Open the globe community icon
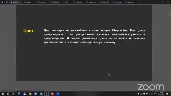This screenshot has width=171, height=96. [7, 2]
